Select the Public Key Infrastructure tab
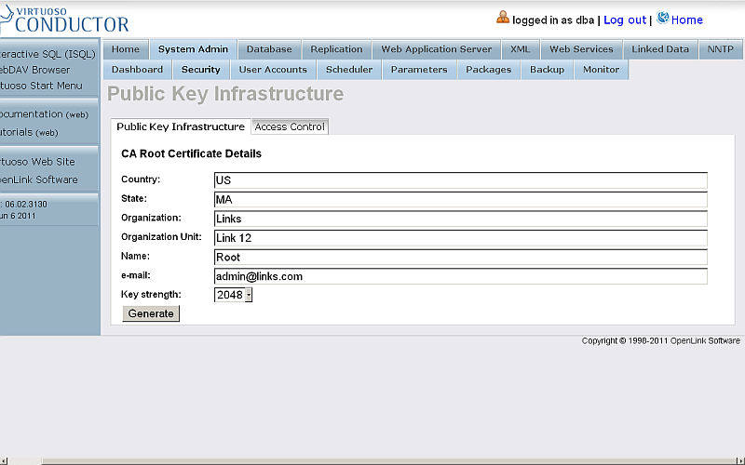This screenshot has width=745, height=465. pyautogui.click(x=181, y=127)
